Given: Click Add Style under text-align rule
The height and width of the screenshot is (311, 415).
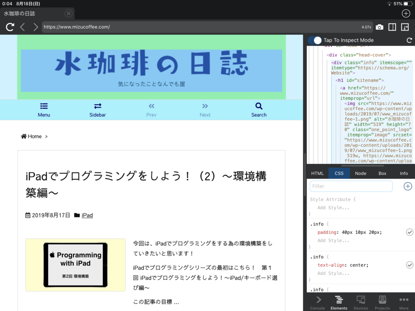Looking at the screenshot, I should point(334,273).
